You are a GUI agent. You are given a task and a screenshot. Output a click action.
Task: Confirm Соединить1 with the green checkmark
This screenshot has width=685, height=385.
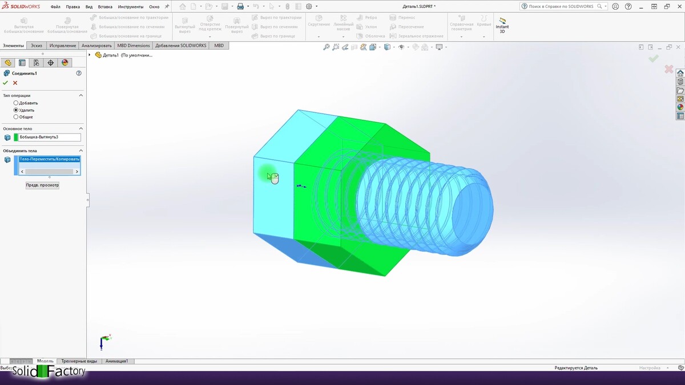(x=6, y=83)
